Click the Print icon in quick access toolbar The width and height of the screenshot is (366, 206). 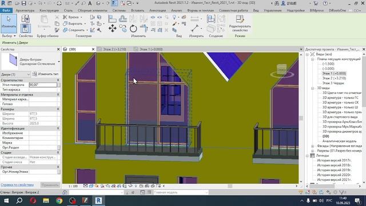coord(59,3)
